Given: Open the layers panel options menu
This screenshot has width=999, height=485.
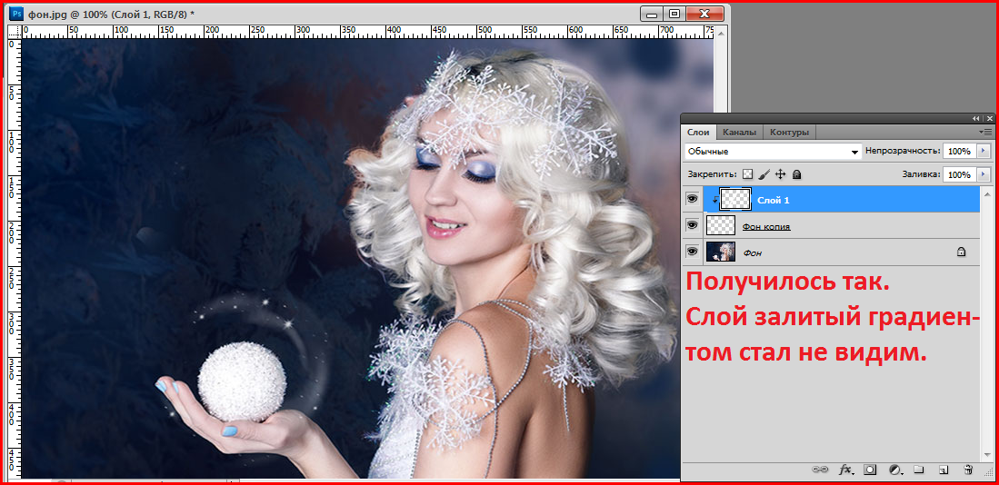Looking at the screenshot, I should 985,132.
